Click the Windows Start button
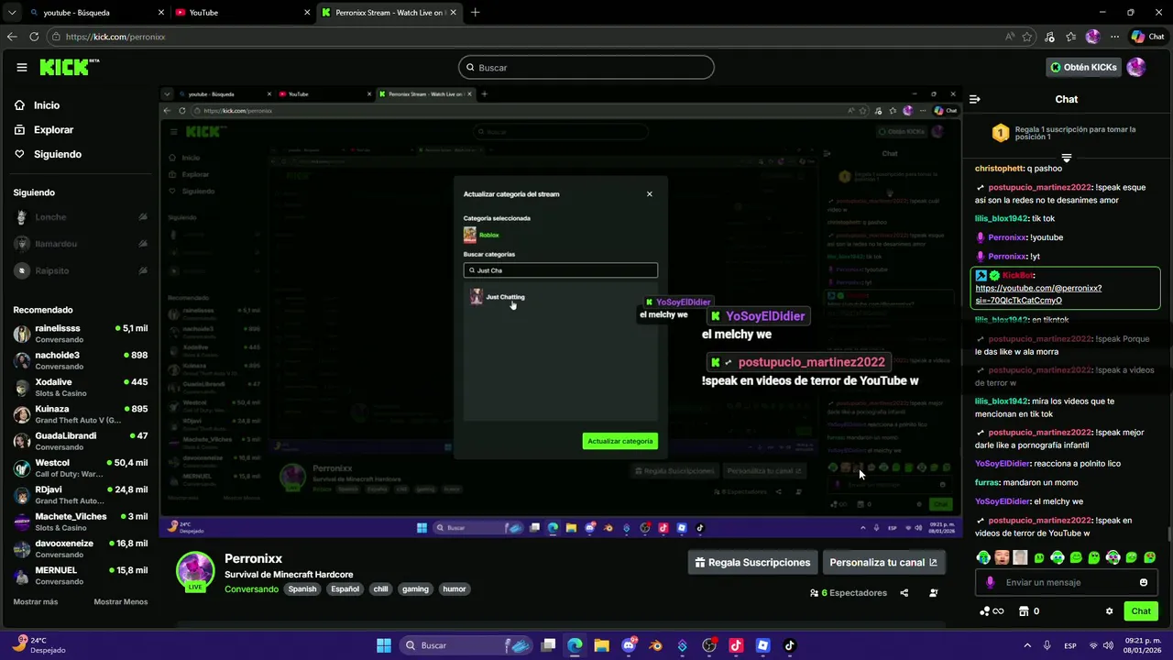This screenshot has height=660, width=1173. (384, 645)
